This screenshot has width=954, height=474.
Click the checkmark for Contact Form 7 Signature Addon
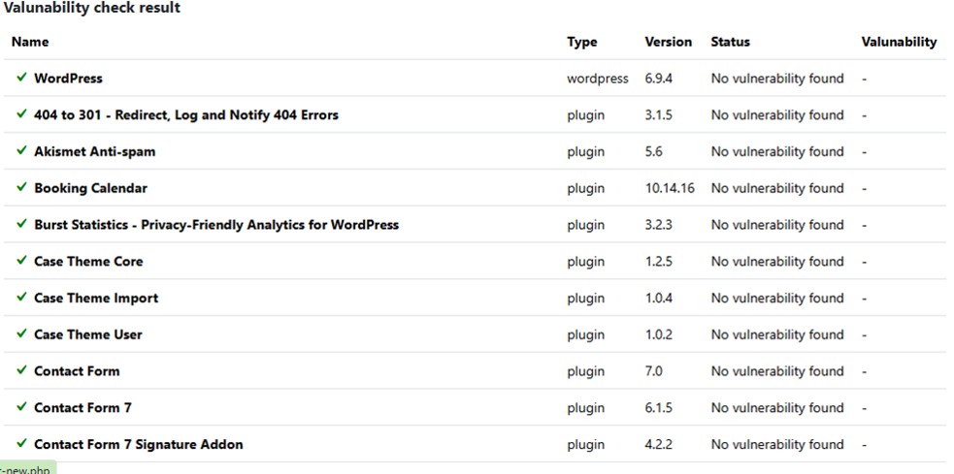(x=21, y=444)
